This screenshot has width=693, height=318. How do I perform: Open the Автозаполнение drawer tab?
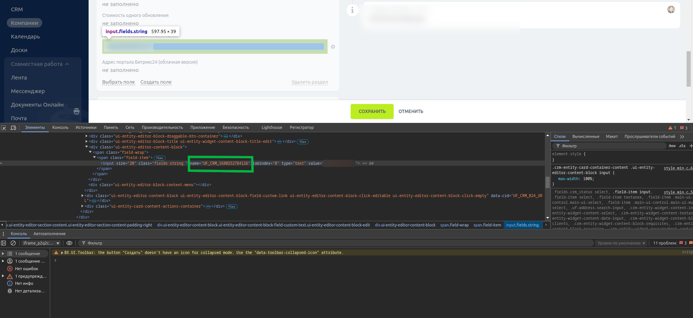(49, 234)
